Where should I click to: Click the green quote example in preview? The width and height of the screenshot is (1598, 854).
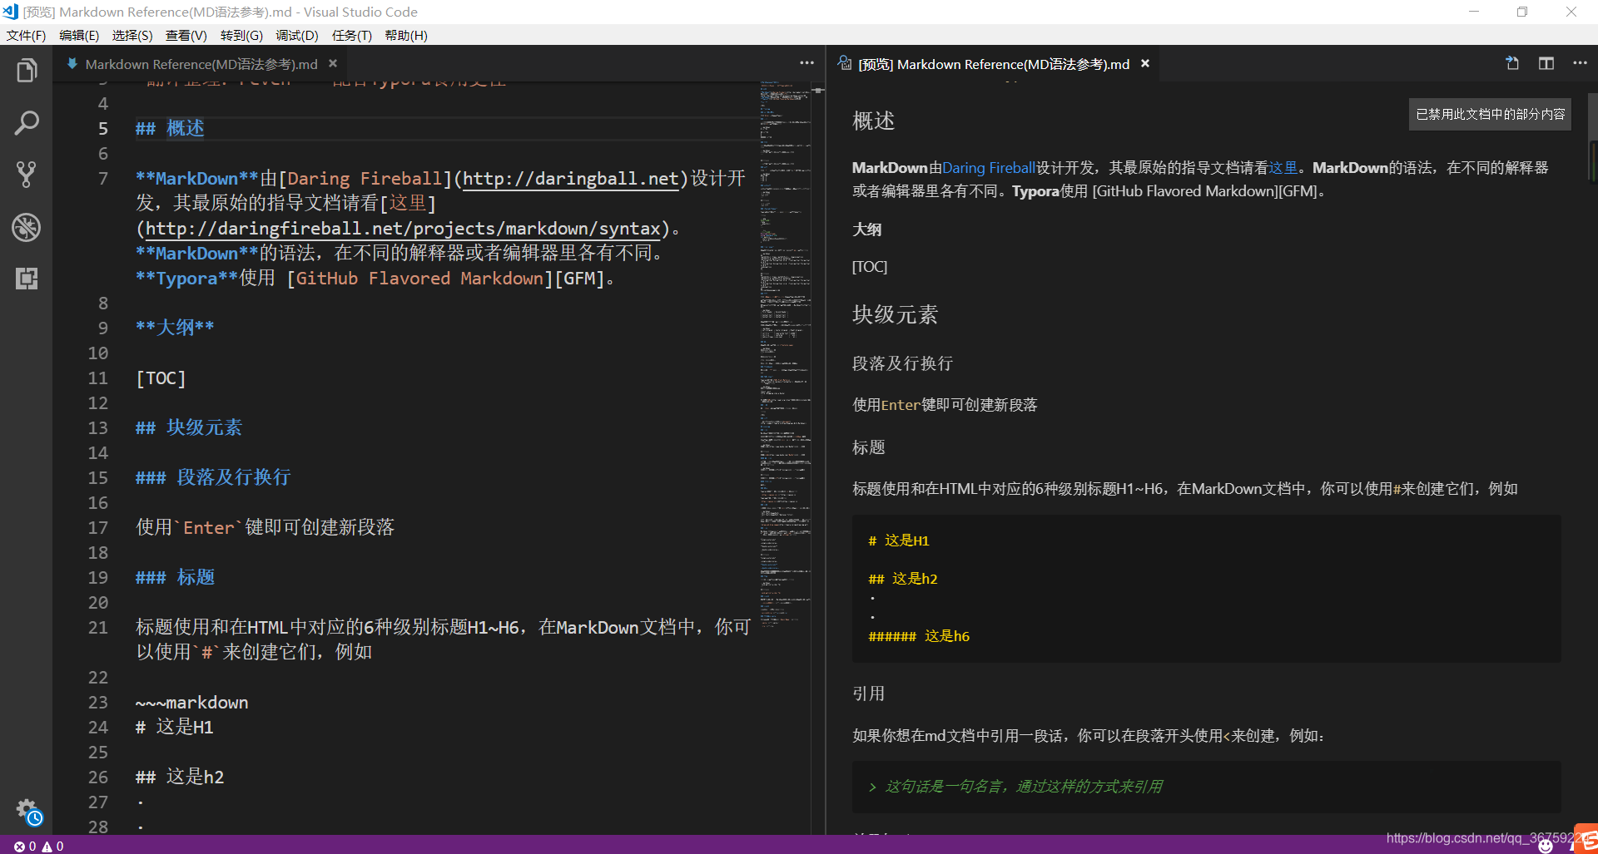[x=1015, y=787]
